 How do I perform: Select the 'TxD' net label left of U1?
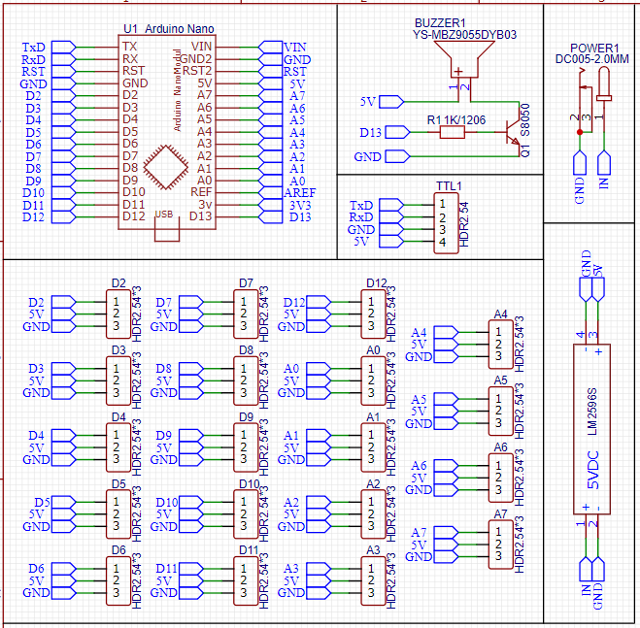tap(33, 47)
